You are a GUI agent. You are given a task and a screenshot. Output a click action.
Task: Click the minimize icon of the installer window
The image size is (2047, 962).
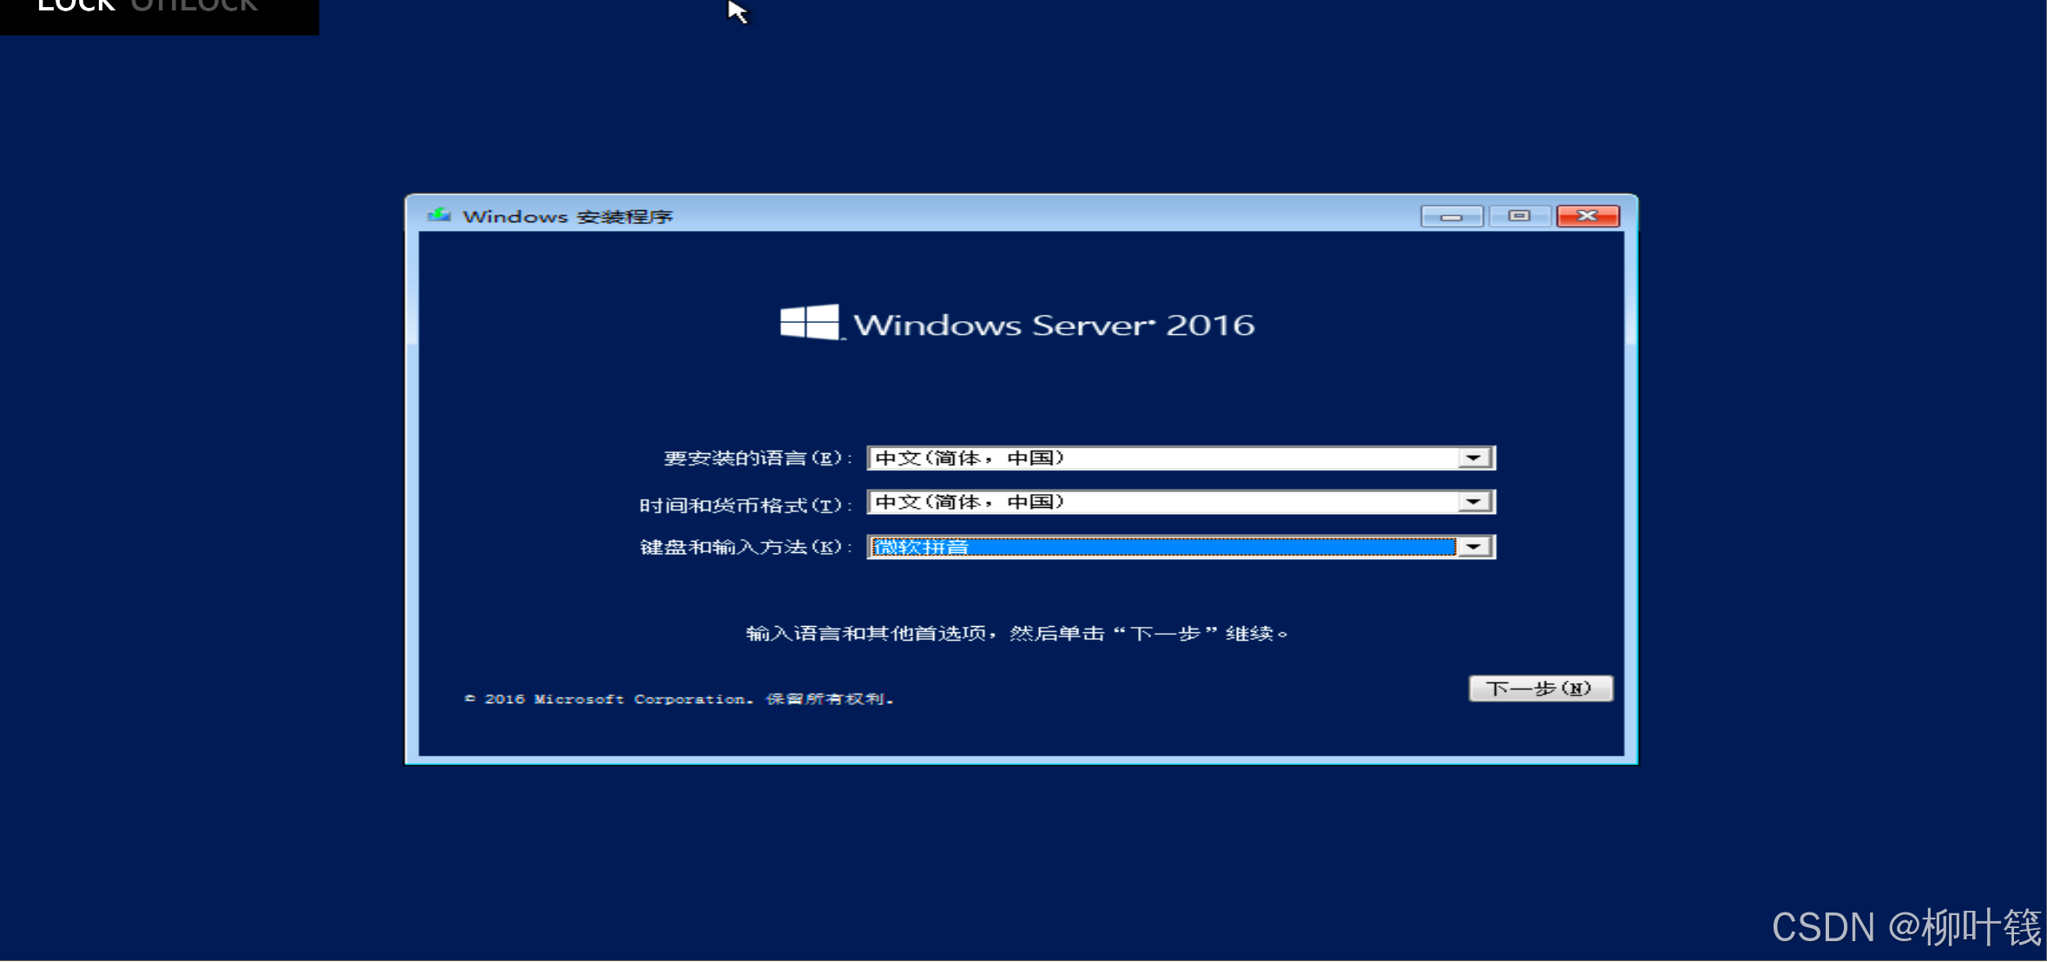point(1450,215)
